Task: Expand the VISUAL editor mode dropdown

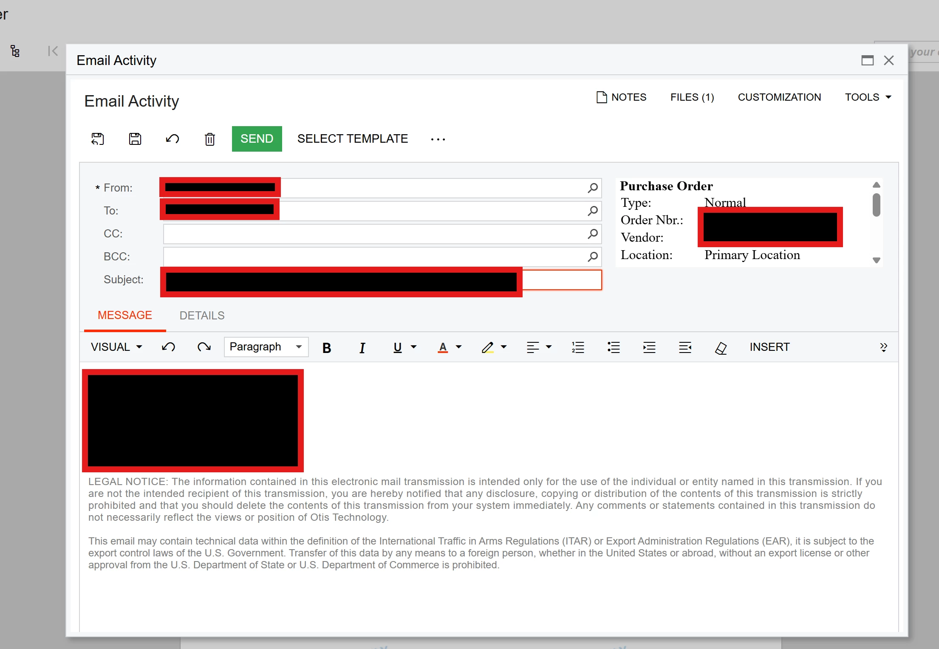Action: point(116,347)
